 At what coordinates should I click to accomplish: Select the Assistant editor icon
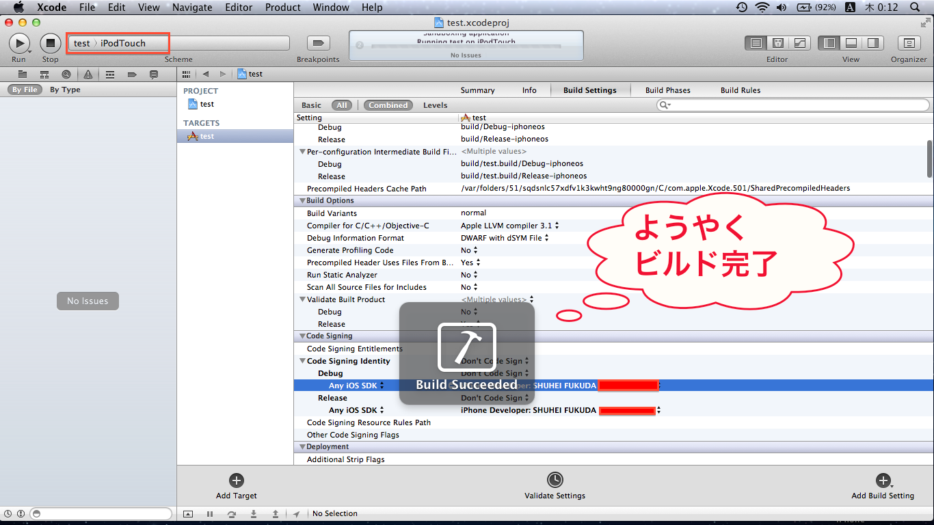pyautogui.click(x=777, y=43)
